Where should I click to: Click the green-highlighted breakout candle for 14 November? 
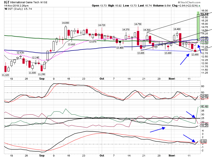point(198,26)
